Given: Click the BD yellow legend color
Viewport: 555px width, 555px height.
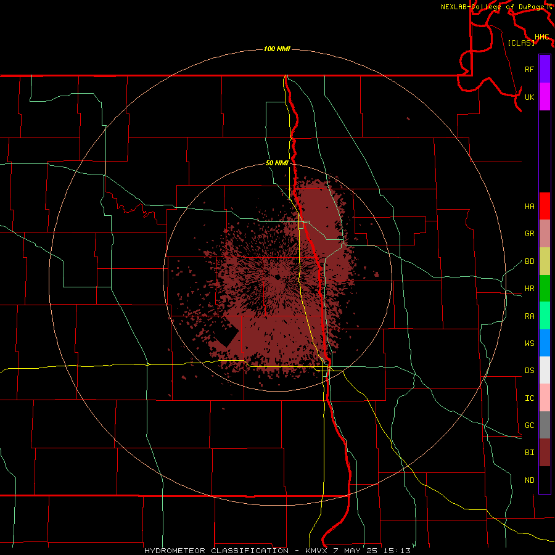Looking at the screenshot, I should click(545, 261).
